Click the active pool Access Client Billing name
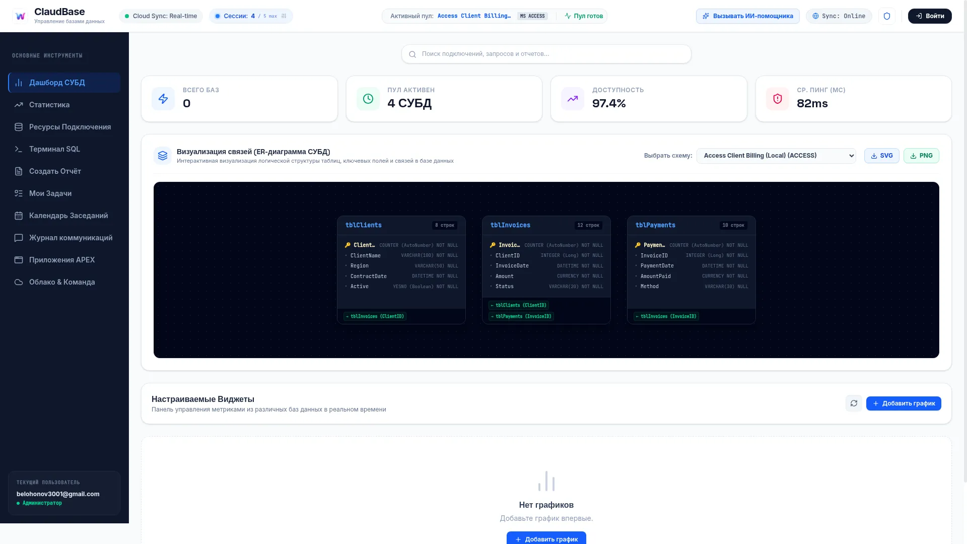This screenshot has height=544, width=967. tap(474, 16)
